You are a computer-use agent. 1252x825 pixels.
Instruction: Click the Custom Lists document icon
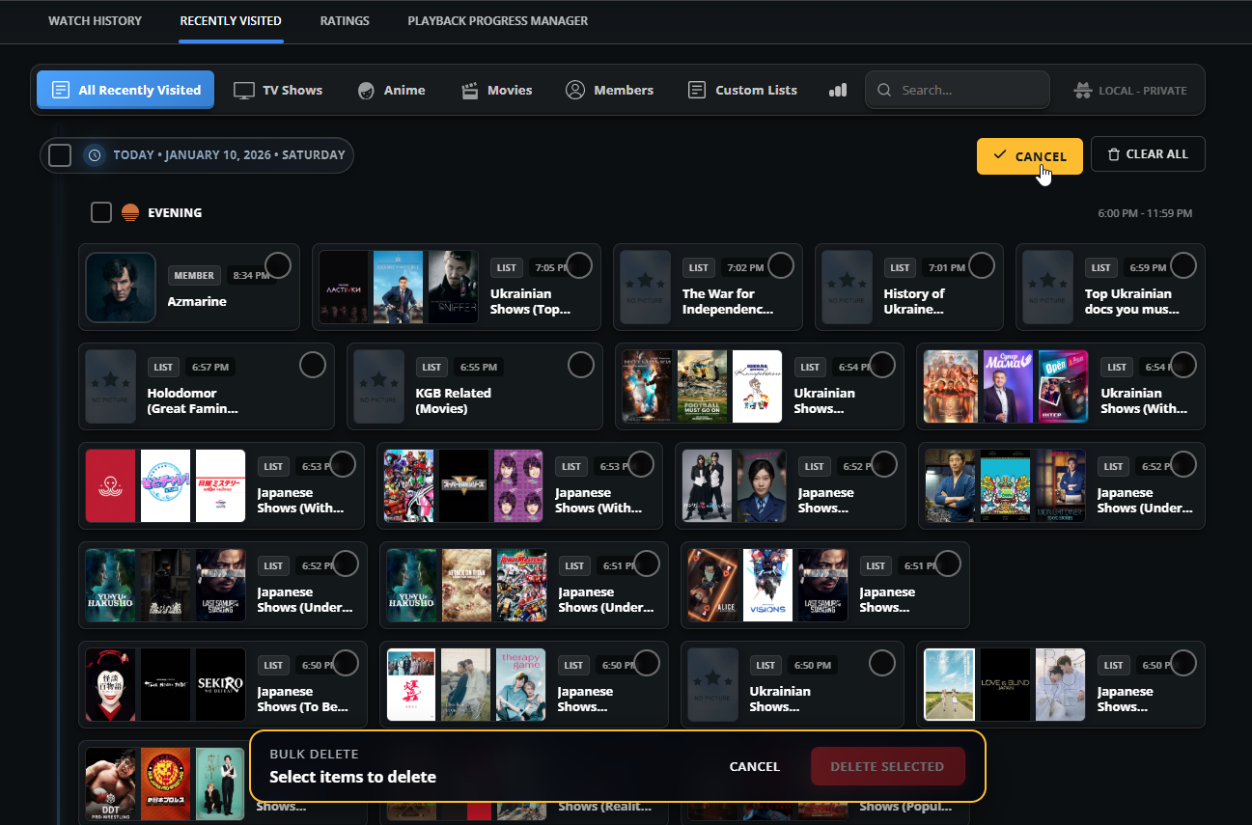coord(697,90)
